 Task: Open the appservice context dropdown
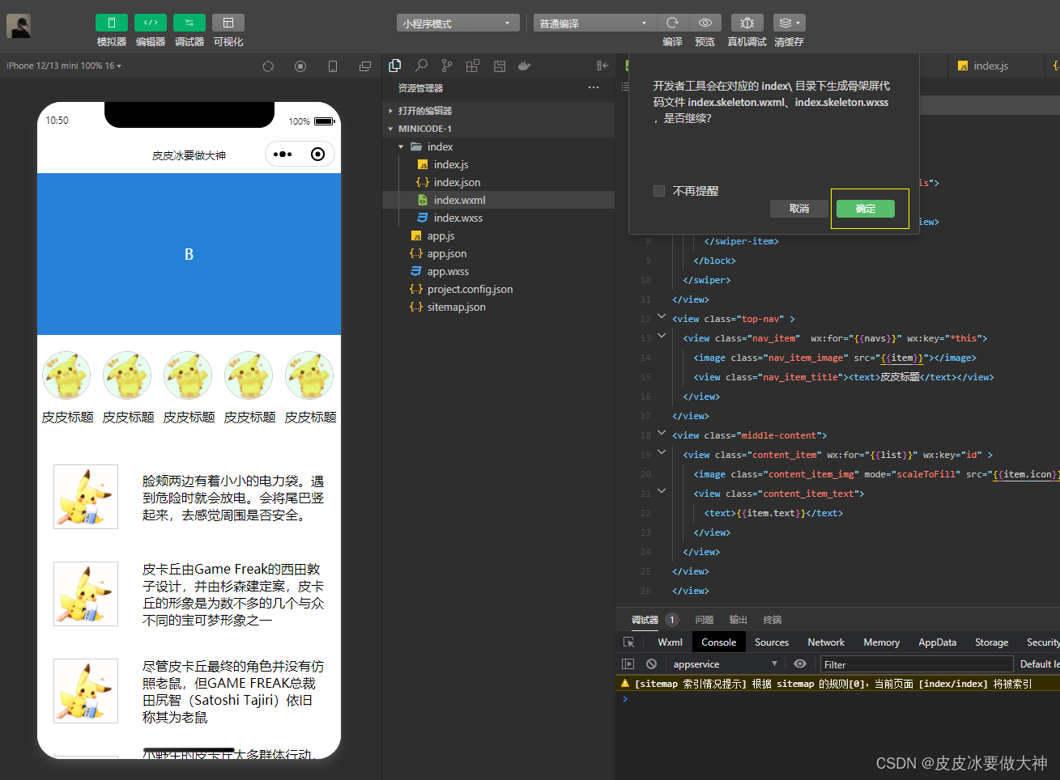(x=726, y=663)
